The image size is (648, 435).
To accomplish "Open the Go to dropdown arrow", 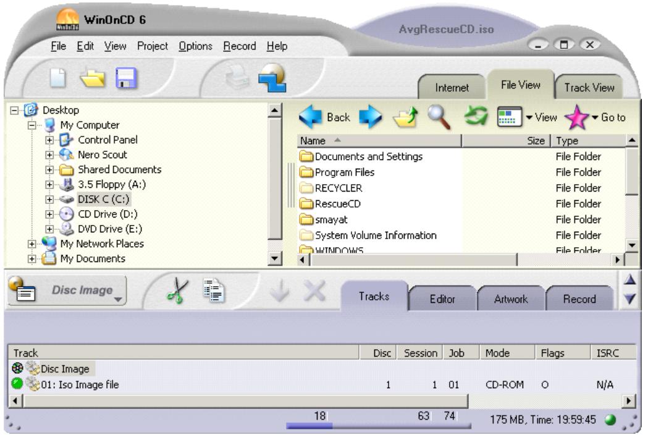I will [595, 117].
